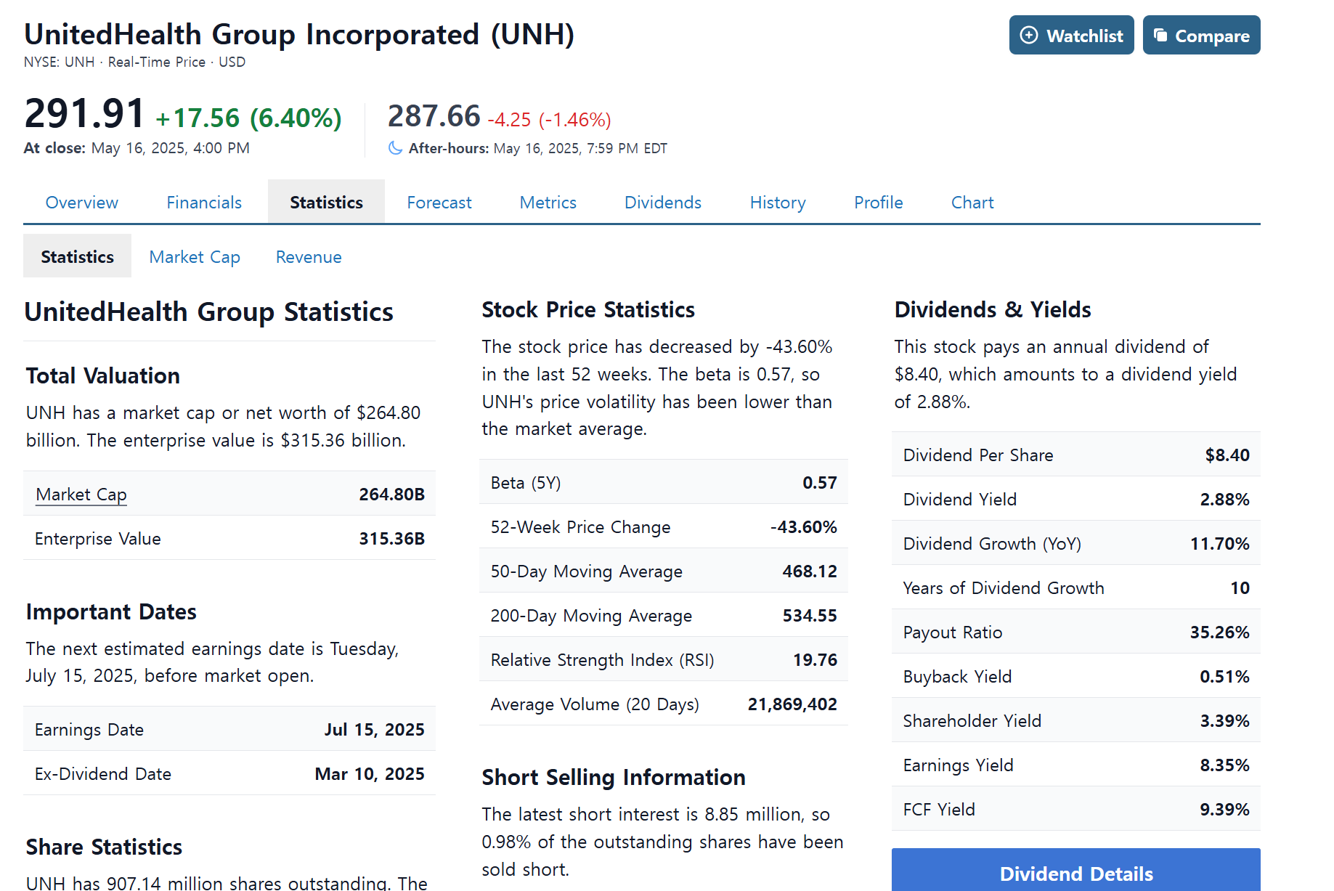This screenshot has height=891, width=1334.
Task: Click the plus icon on Watchlist button
Action: [1029, 36]
